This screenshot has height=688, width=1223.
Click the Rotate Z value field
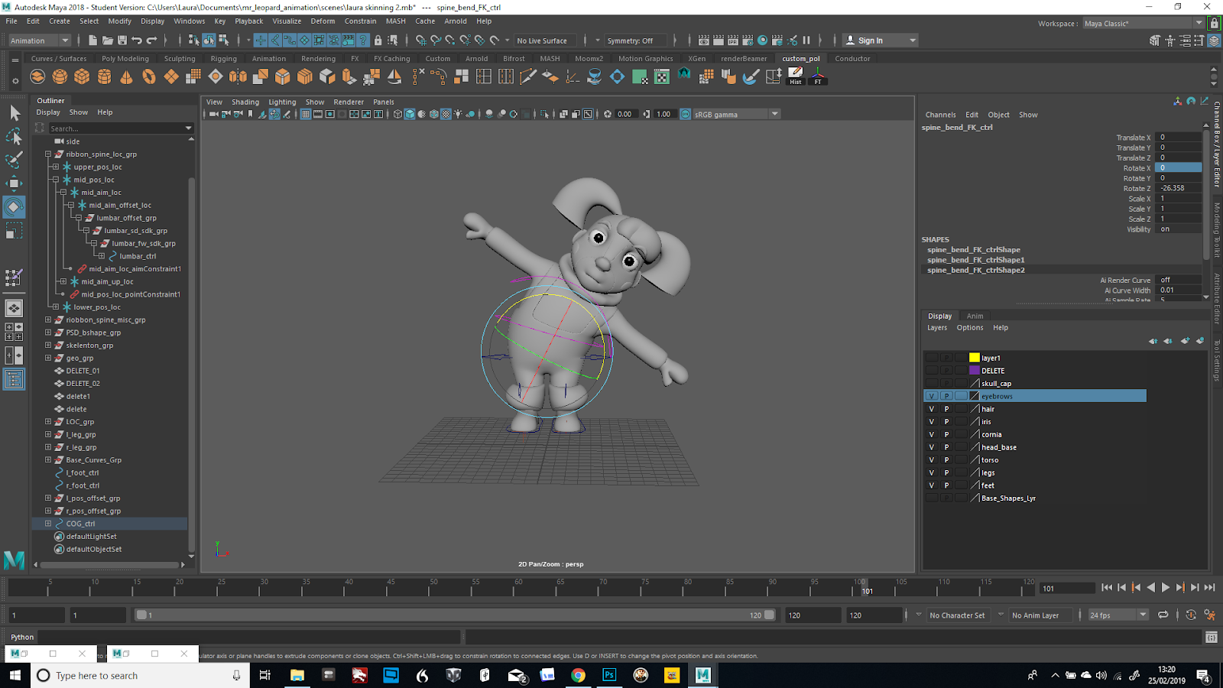pos(1179,188)
